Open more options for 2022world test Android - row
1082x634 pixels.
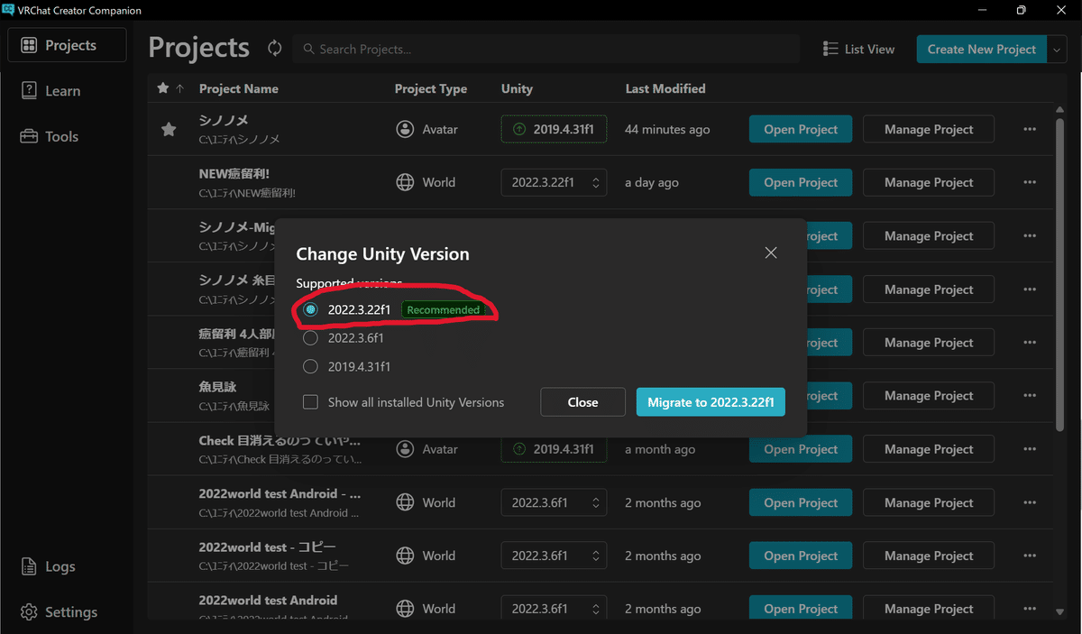[1030, 502]
